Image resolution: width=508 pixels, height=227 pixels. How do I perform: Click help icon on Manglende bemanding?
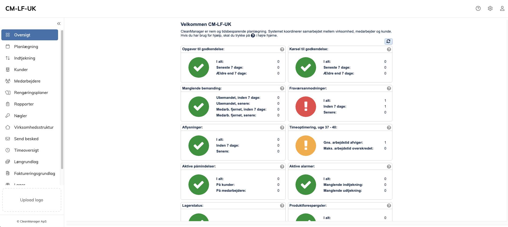pos(282,88)
